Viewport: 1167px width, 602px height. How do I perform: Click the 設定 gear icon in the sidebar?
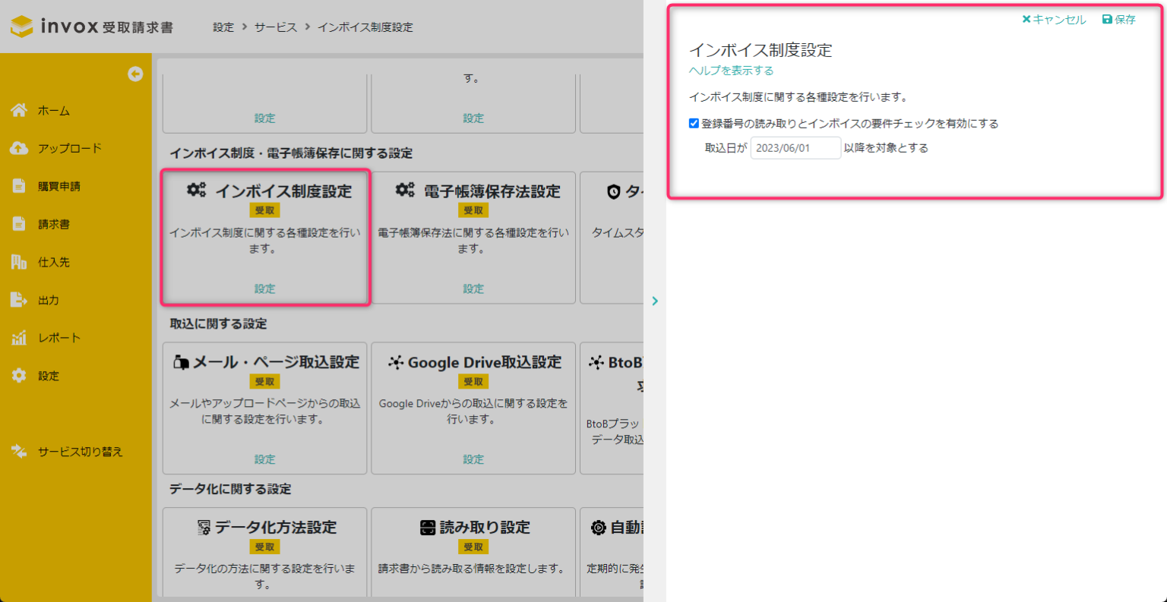click(x=19, y=375)
